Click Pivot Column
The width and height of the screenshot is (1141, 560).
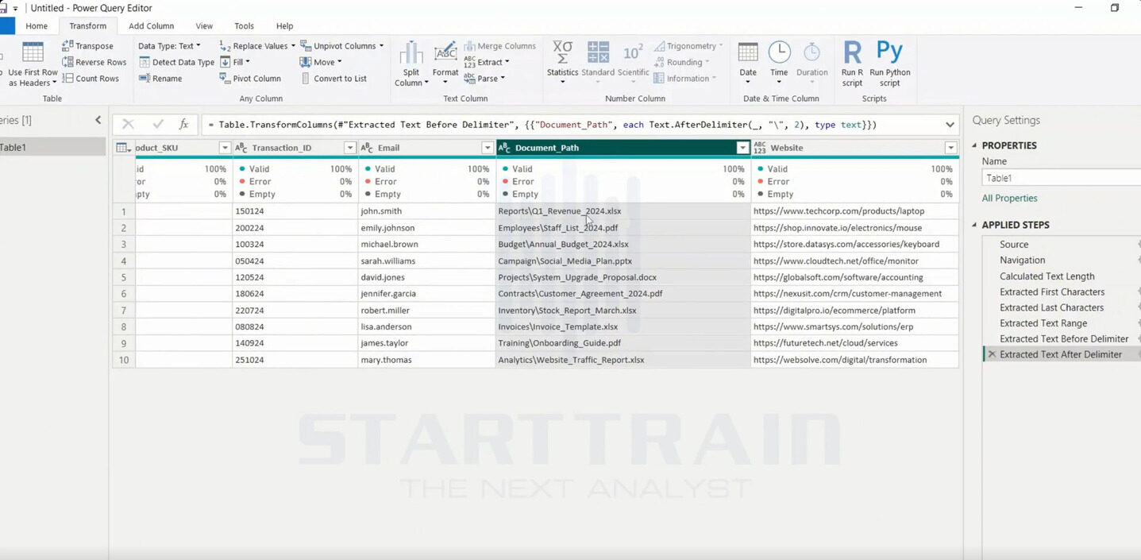pos(250,79)
